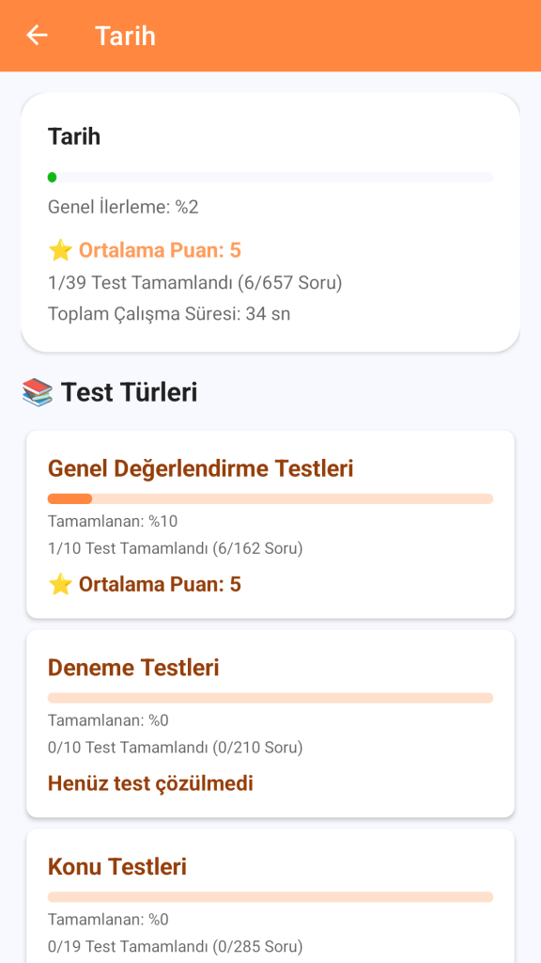Click the Tarih header title
Viewport: 541px width, 963px height.
click(x=125, y=36)
